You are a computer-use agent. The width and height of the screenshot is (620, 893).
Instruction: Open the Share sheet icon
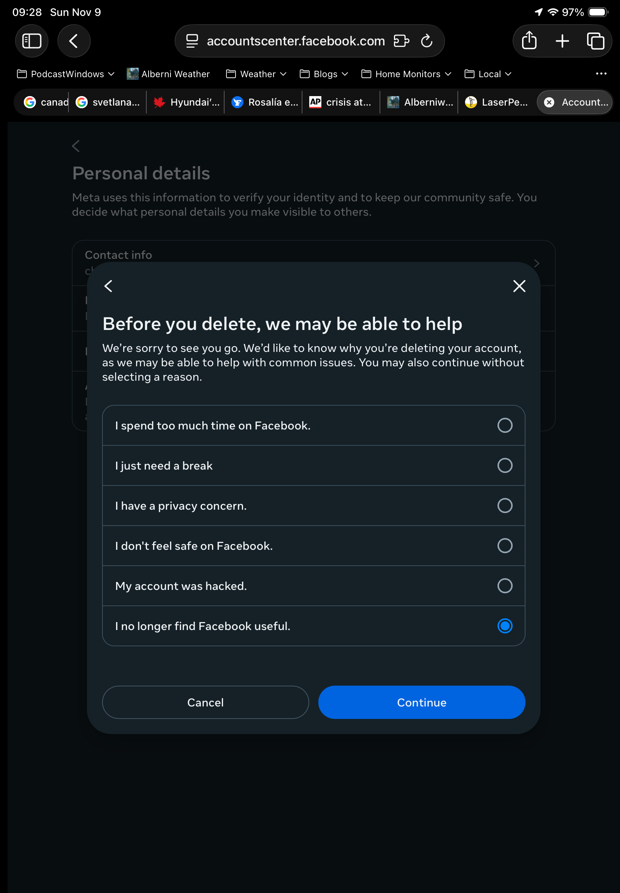click(529, 41)
